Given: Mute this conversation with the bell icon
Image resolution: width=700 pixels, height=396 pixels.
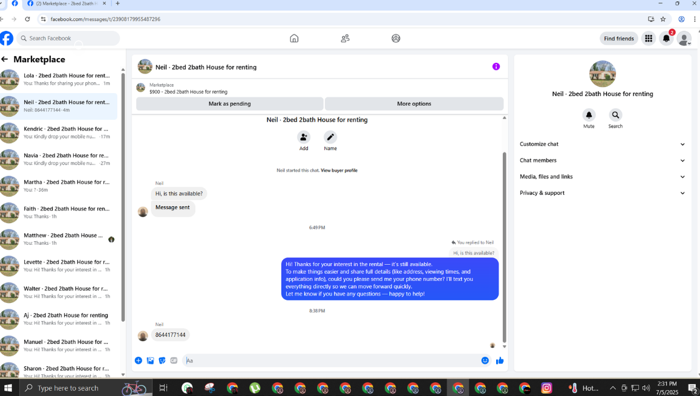Looking at the screenshot, I should (589, 115).
